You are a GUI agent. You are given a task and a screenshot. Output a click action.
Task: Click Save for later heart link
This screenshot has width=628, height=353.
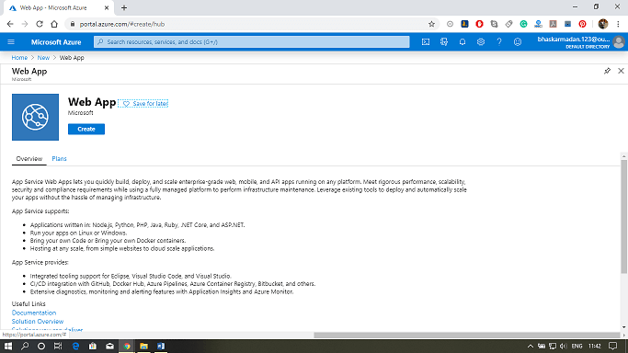click(143, 104)
